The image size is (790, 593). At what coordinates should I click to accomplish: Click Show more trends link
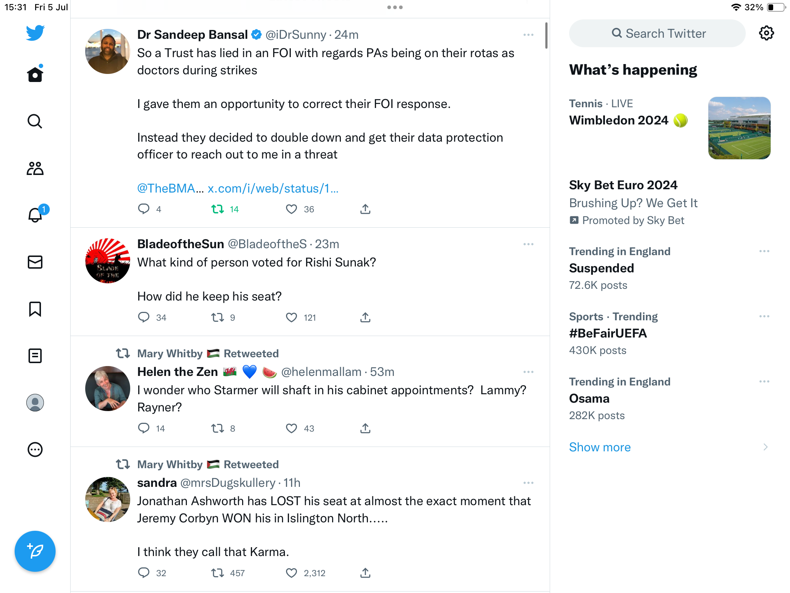coord(600,447)
